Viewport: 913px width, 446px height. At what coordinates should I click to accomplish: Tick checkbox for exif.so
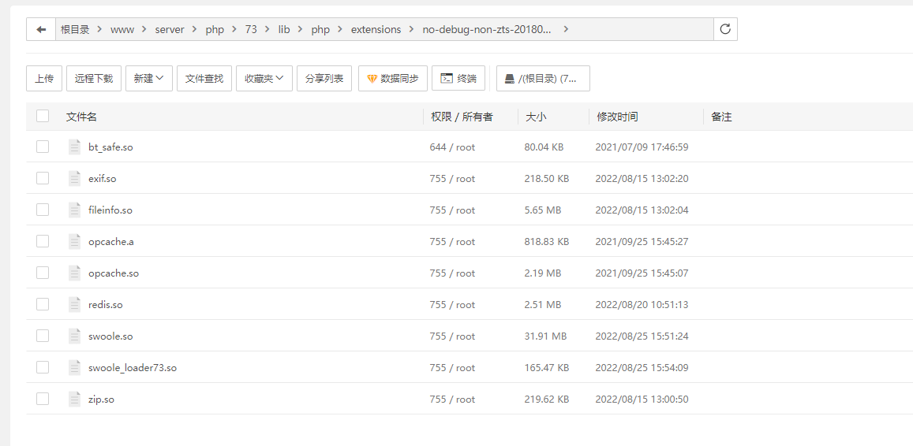(43, 179)
